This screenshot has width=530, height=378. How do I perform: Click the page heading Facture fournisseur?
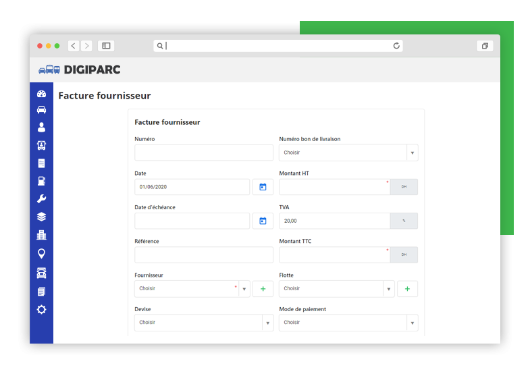[x=105, y=96]
